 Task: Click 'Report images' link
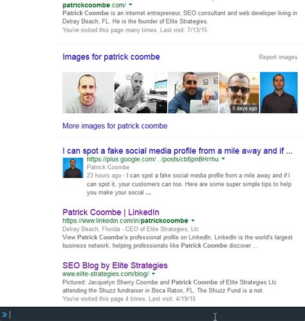click(x=278, y=57)
